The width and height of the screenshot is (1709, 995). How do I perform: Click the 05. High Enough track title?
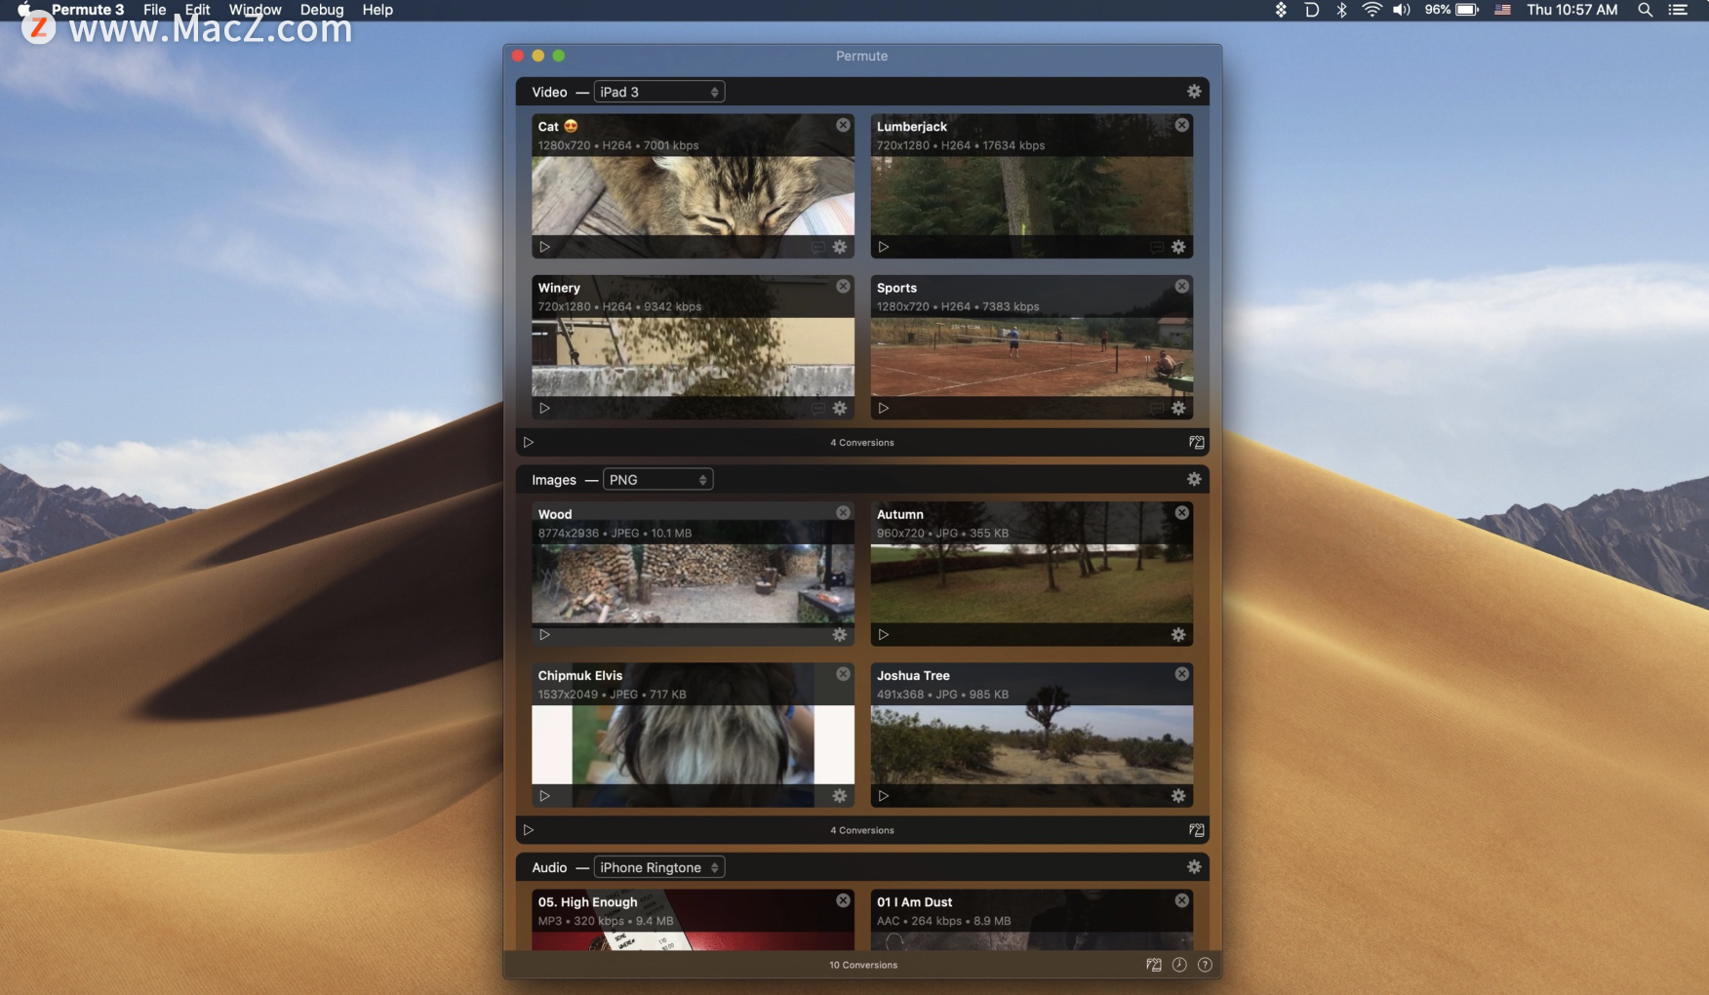click(587, 902)
